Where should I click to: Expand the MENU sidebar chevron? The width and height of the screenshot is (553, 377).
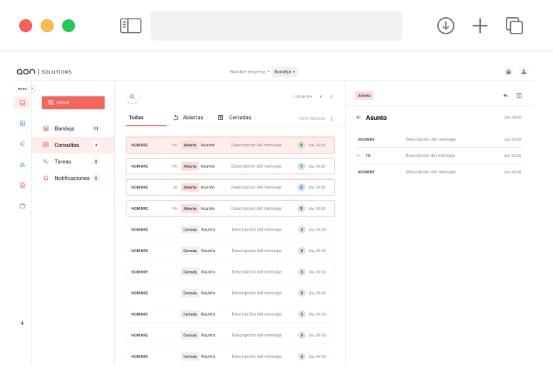tap(32, 89)
